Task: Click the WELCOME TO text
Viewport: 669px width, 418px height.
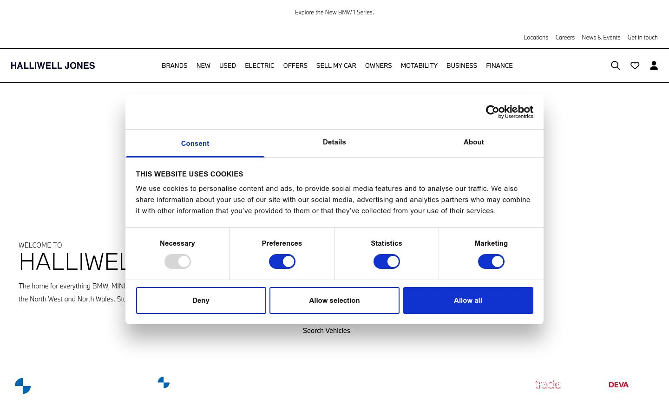Action: click(40, 245)
